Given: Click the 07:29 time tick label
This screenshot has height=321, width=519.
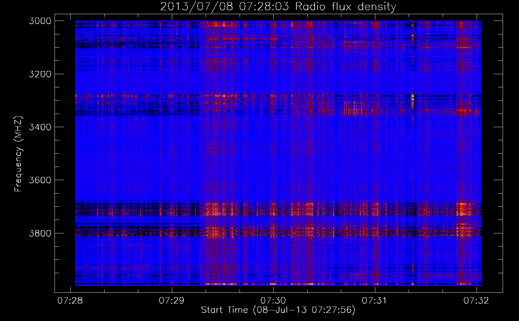Looking at the screenshot, I should [172, 300].
